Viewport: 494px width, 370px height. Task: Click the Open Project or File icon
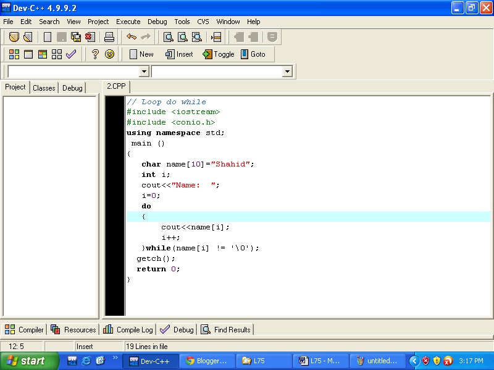tap(28, 37)
